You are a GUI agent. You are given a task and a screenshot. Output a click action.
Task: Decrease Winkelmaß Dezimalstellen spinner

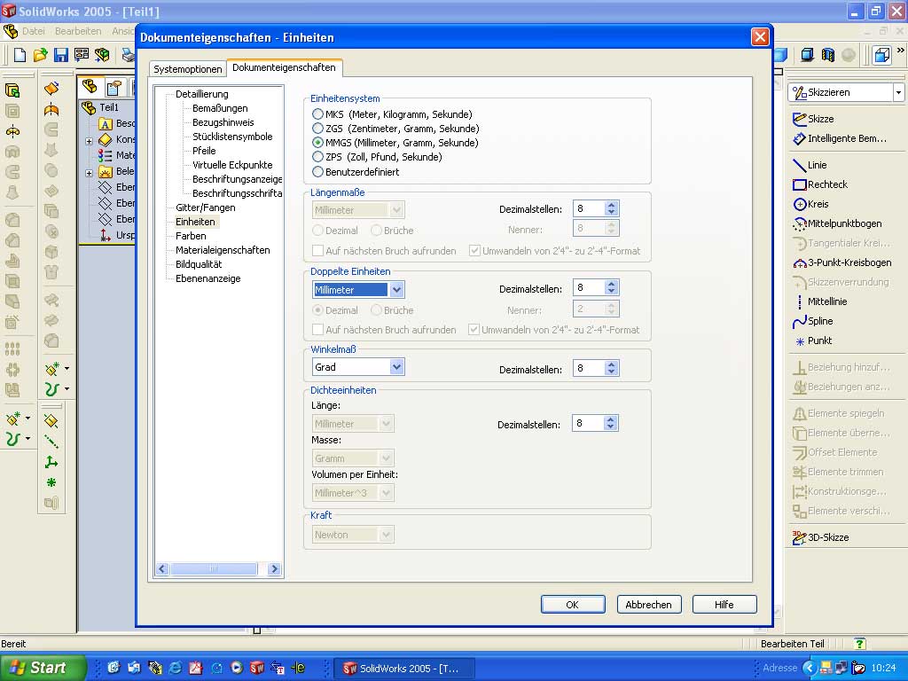[x=612, y=372]
